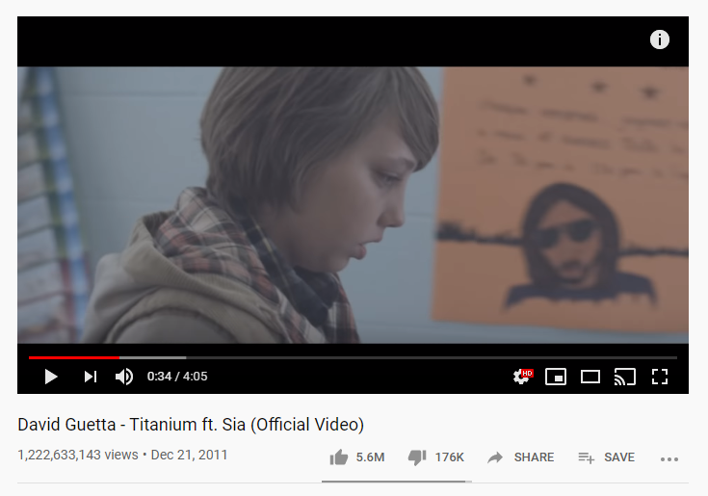The width and height of the screenshot is (708, 496).
Task: Click the share arrow icon
Action: 495,457
